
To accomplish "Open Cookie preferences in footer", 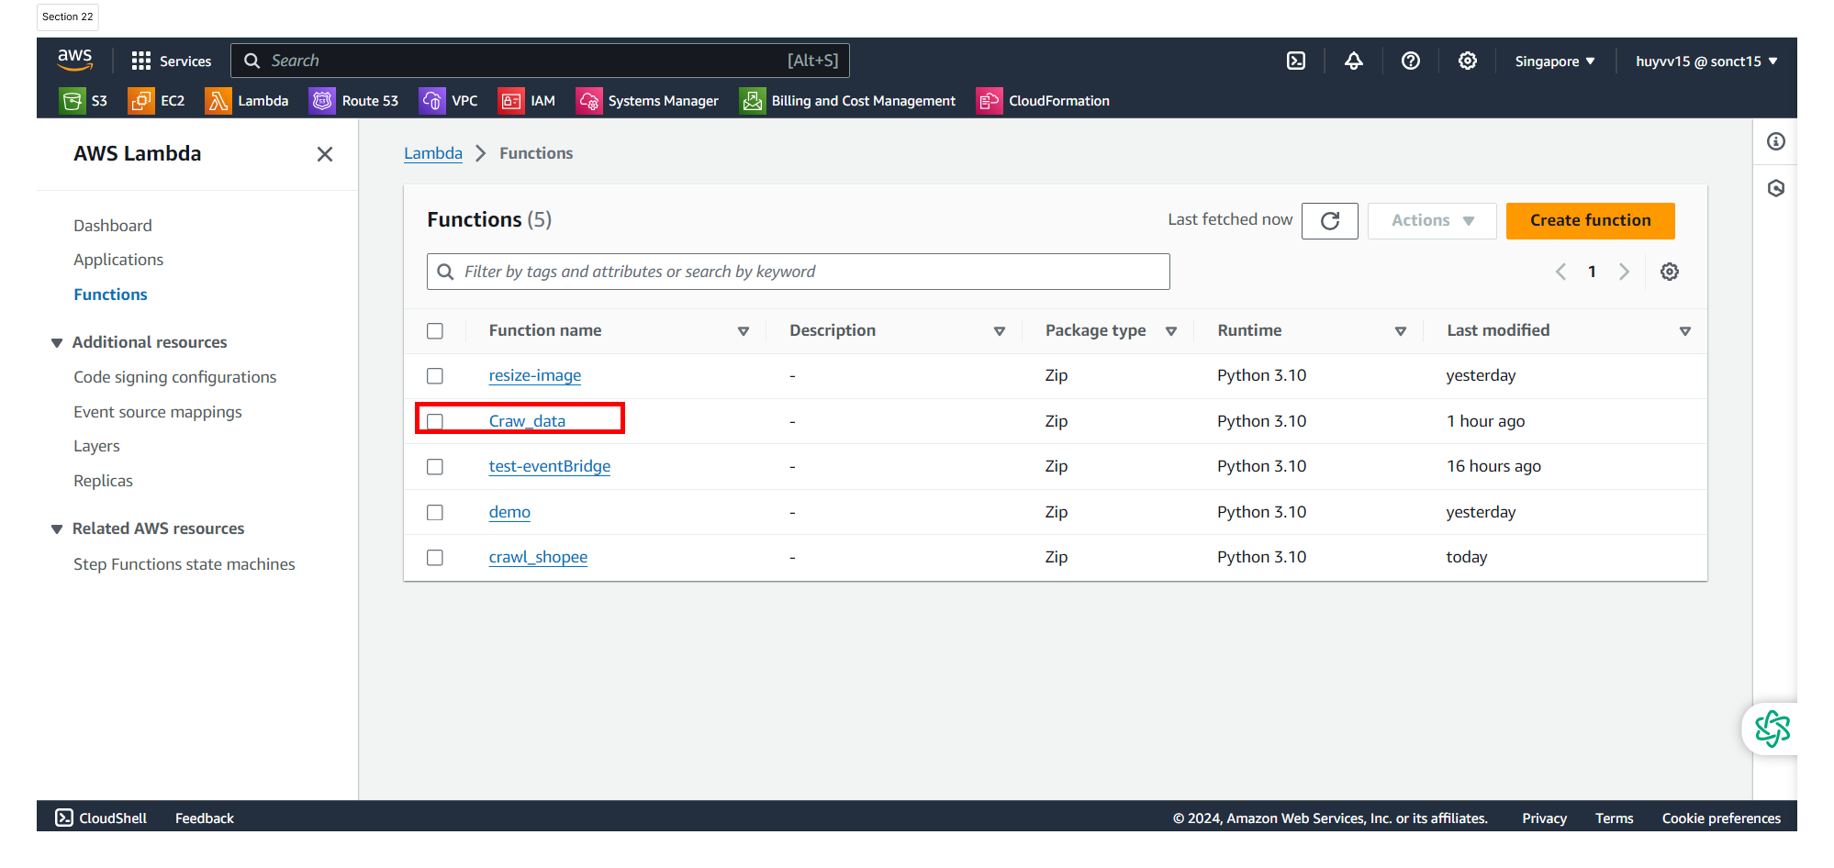I will (1721, 818).
